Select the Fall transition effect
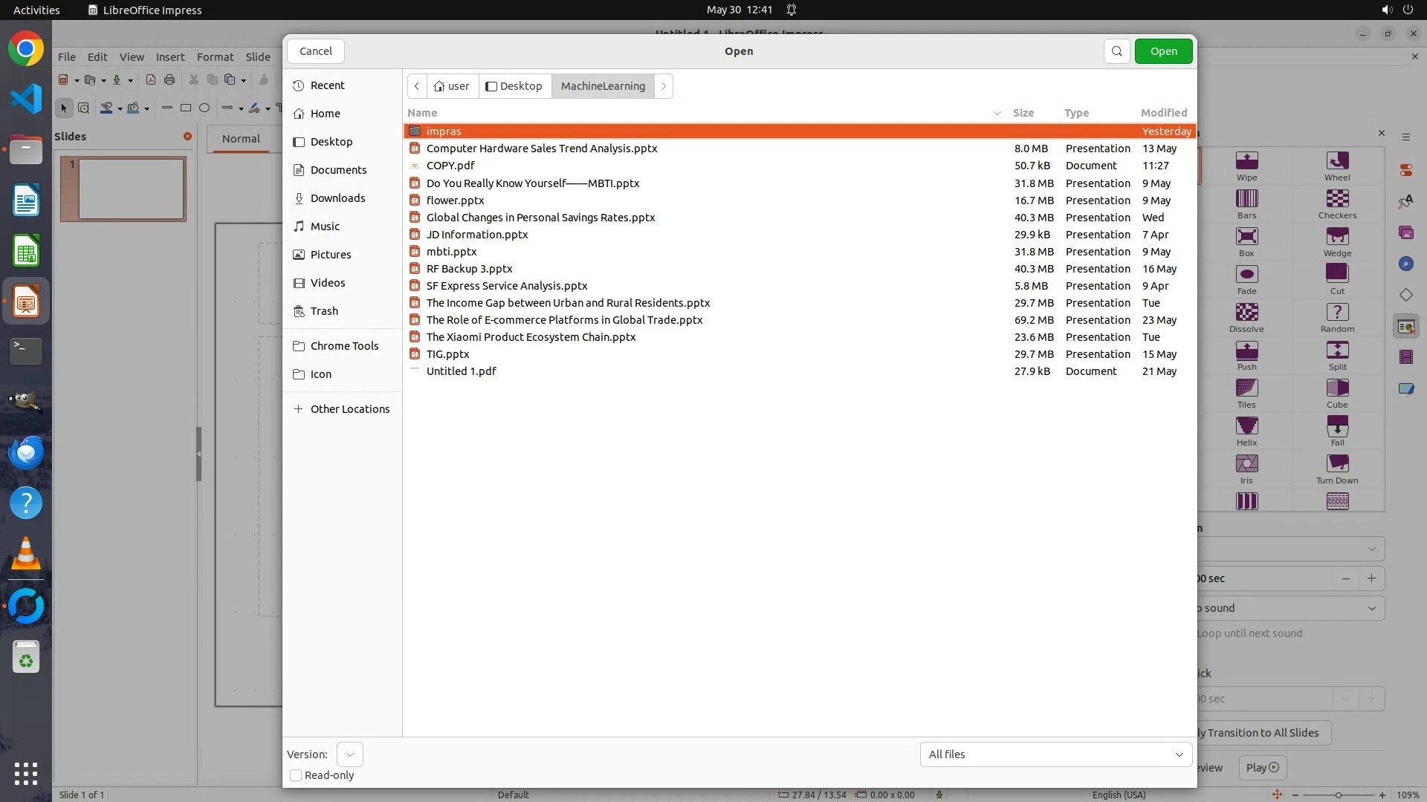Image resolution: width=1427 pixels, height=802 pixels. pos(1336,426)
